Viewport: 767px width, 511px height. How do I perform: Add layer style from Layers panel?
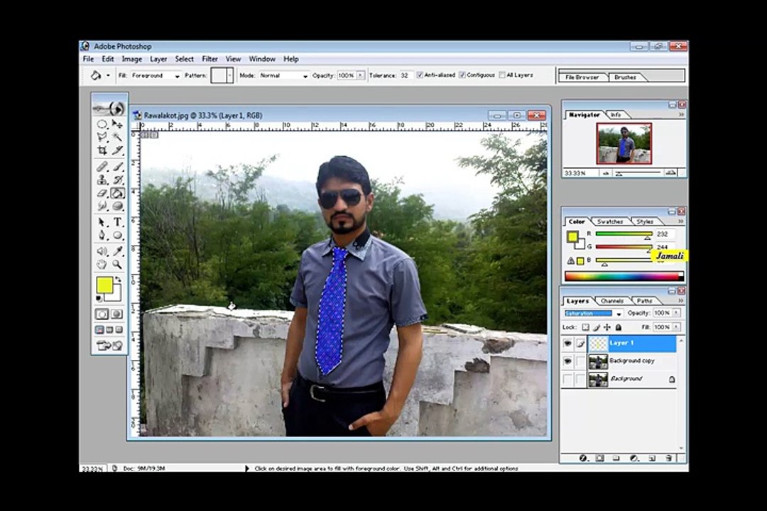[583, 458]
